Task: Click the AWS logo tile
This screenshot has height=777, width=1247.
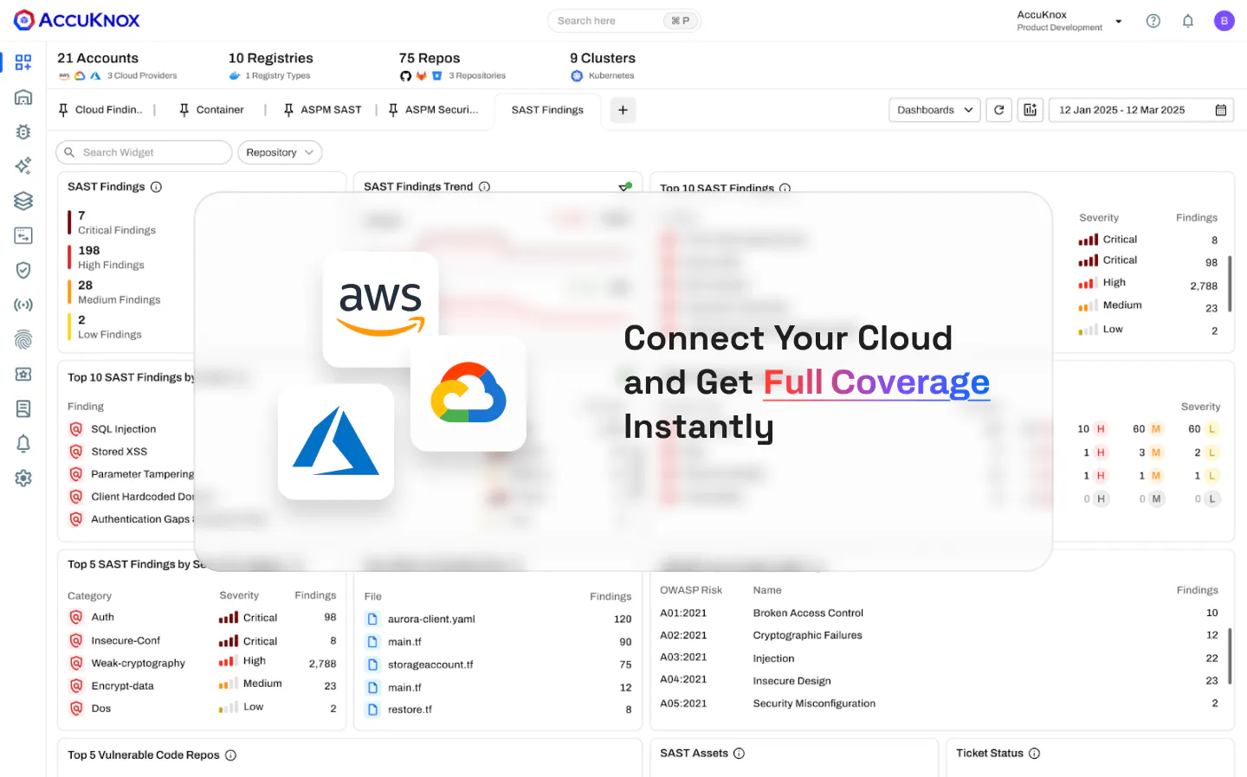Action: 381,309
